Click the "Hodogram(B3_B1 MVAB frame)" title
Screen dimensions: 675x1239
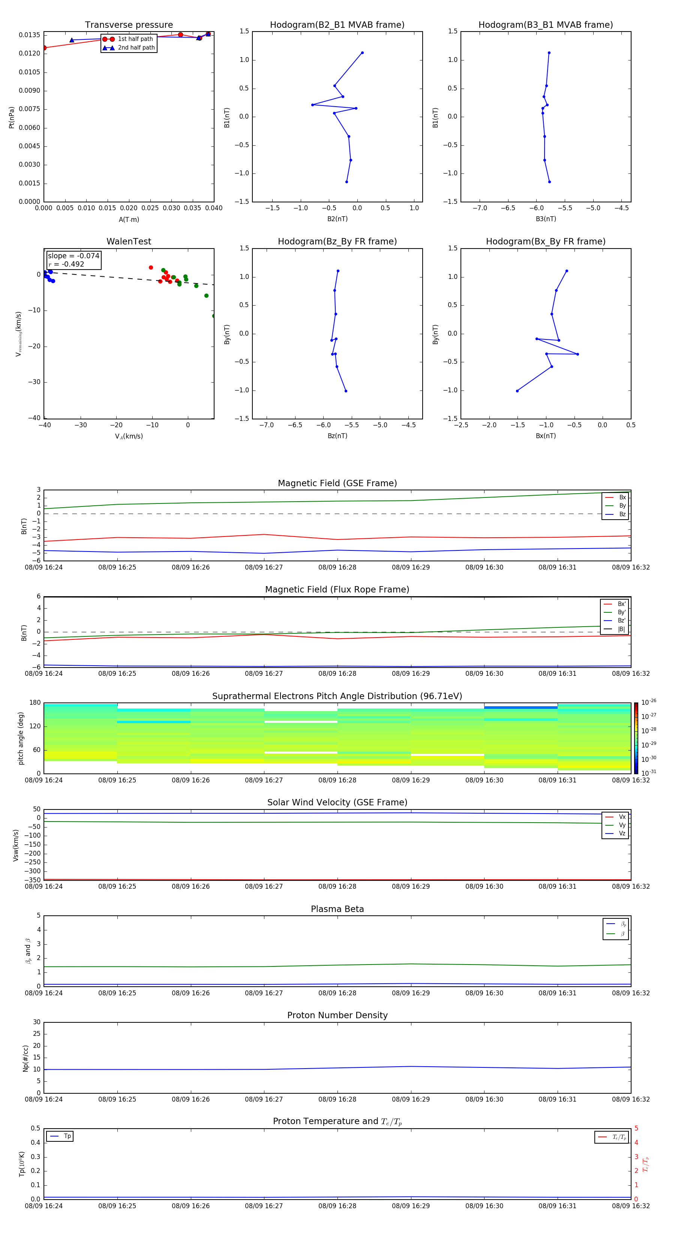click(x=546, y=25)
